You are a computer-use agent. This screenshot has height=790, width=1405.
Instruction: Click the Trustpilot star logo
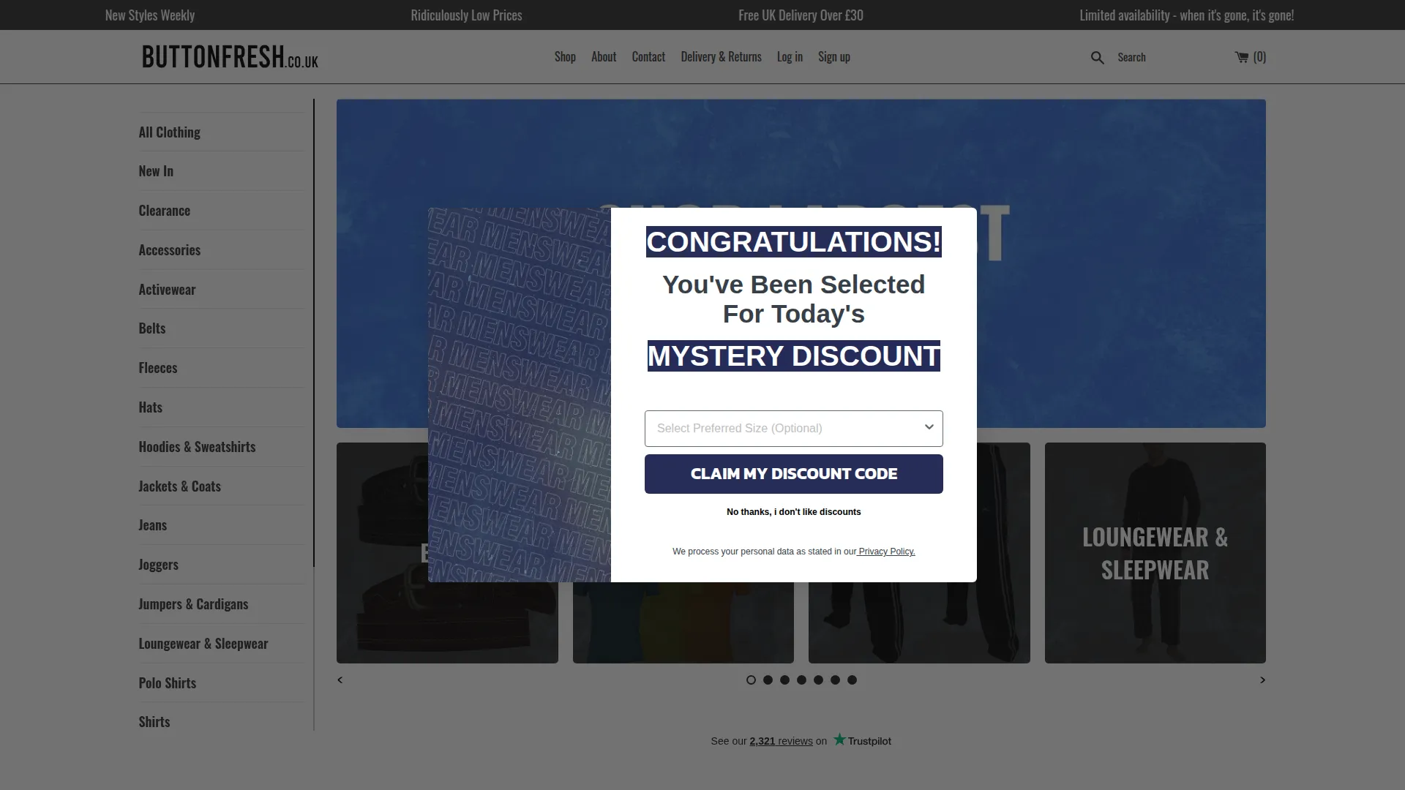pyautogui.click(x=839, y=740)
